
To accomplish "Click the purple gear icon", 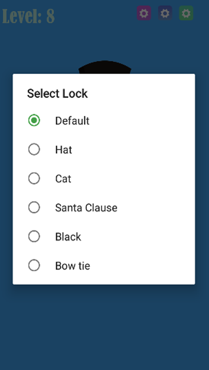I will [144, 13].
